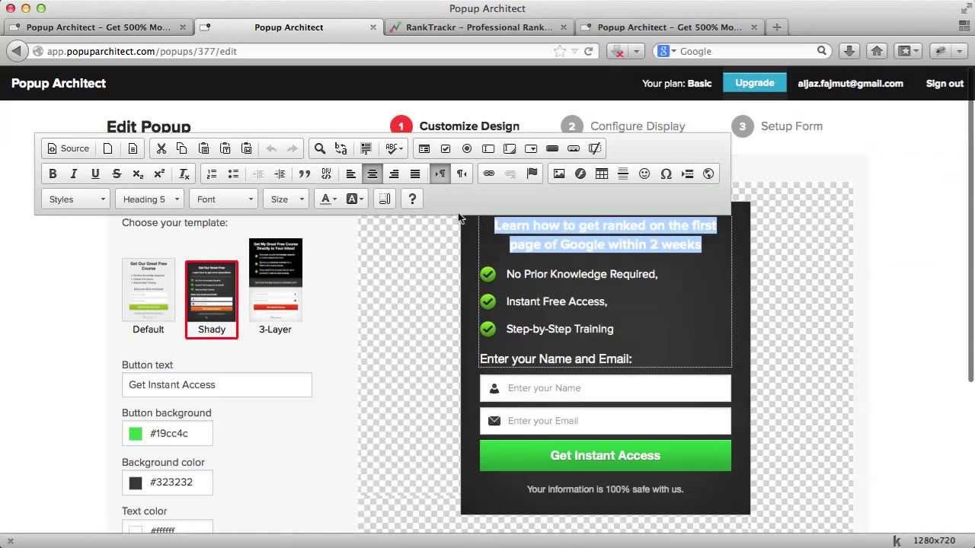
Task: Toggle Italic formatting
Action: coord(74,174)
